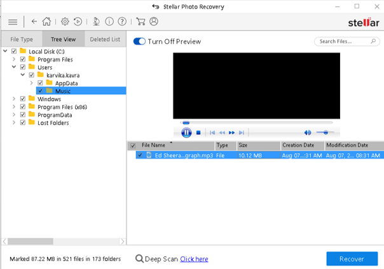Viewport: 384px width, 269px height.
Task: Collapse the Users node
Action: click(14, 67)
